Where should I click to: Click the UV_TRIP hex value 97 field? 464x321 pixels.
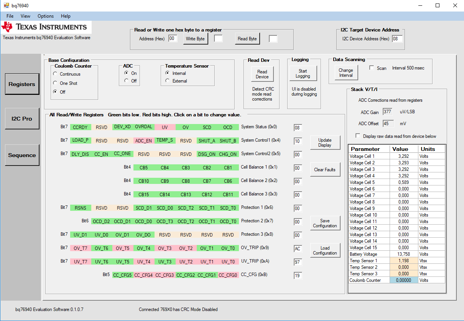tap(298, 262)
